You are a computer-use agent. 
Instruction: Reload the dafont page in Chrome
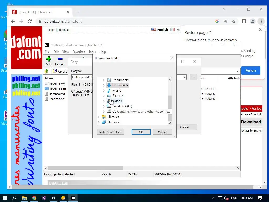tap(30, 21)
